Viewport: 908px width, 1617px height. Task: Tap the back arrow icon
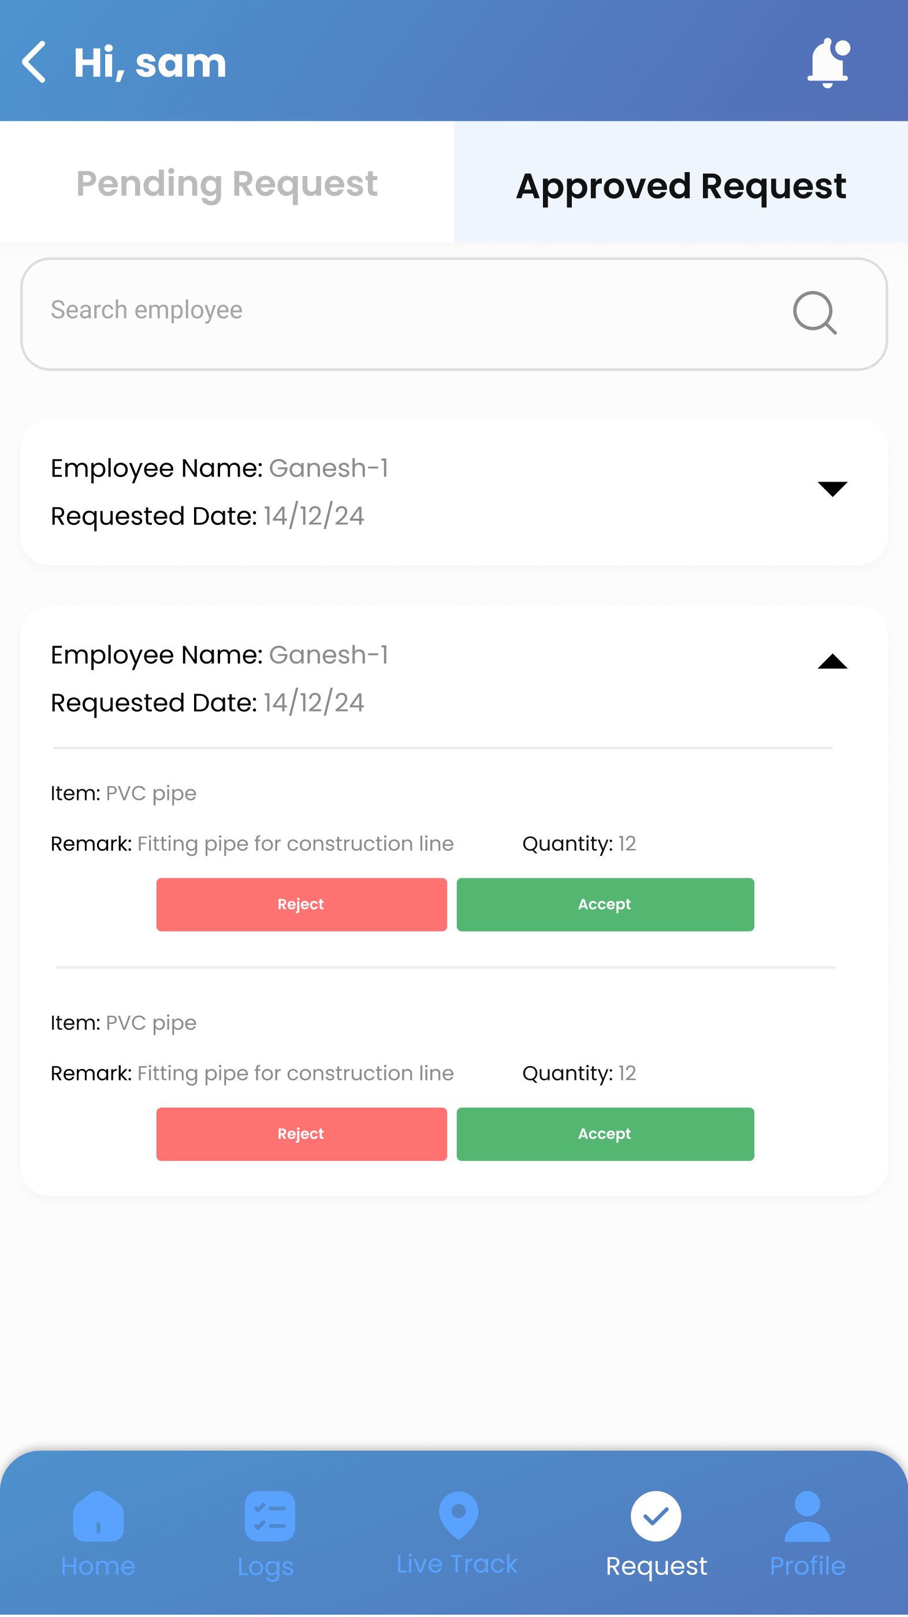click(35, 62)
